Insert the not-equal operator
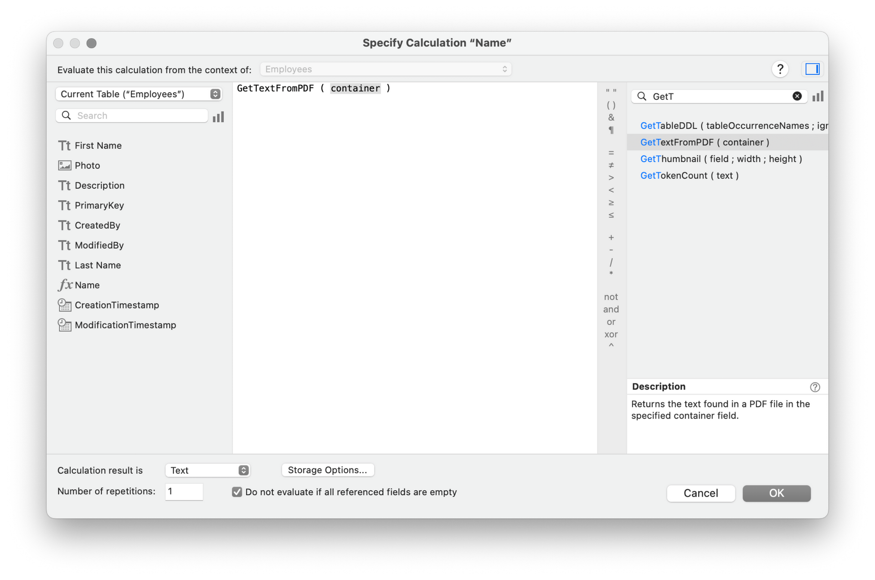875x580 pixels. click(x=611, y=165)
